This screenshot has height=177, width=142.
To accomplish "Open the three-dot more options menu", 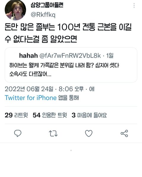I will pos(134,5).
